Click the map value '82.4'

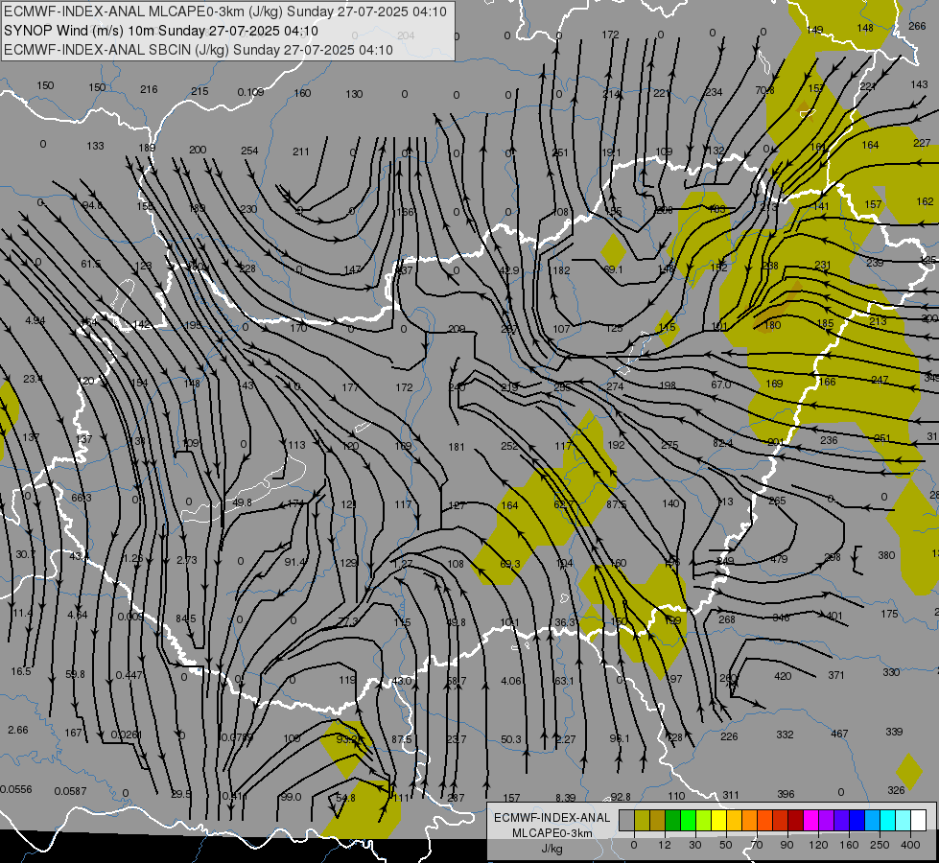click(x=723, y=443)
